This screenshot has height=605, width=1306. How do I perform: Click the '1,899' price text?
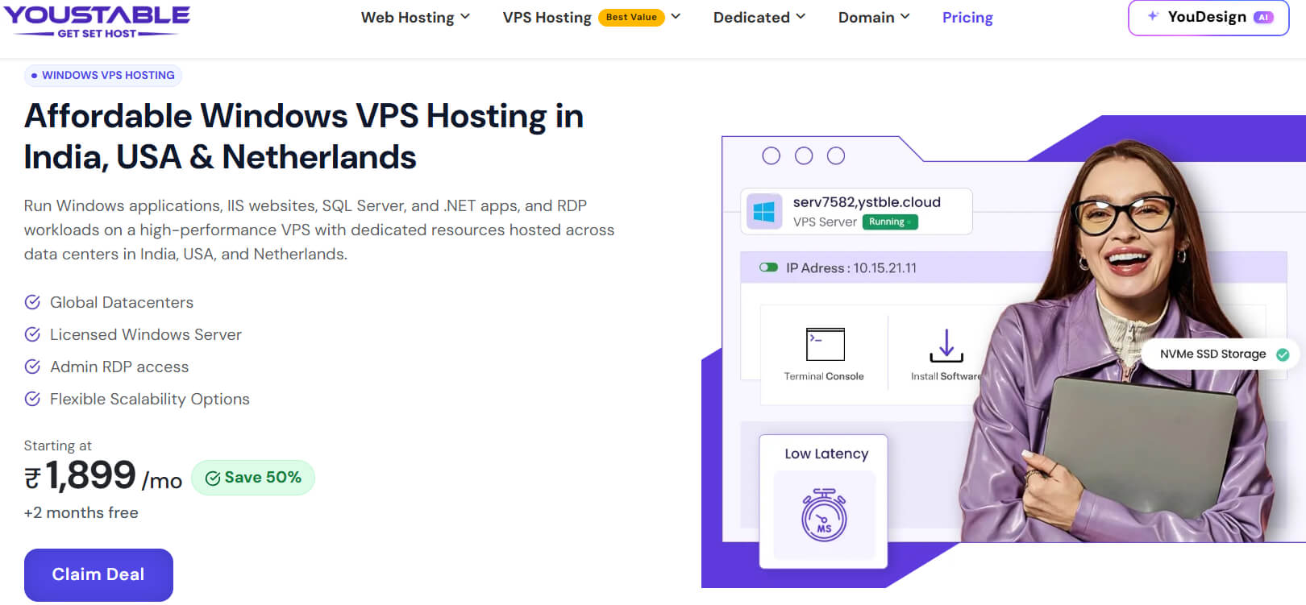coord(90,475)
